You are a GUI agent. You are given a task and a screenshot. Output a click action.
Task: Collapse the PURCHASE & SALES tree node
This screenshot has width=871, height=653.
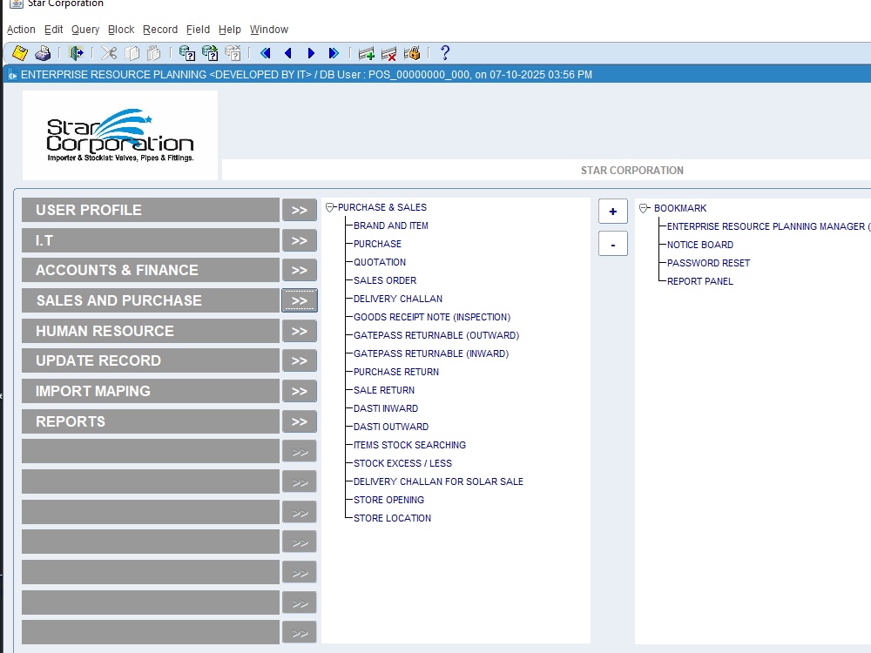[329, 207]
